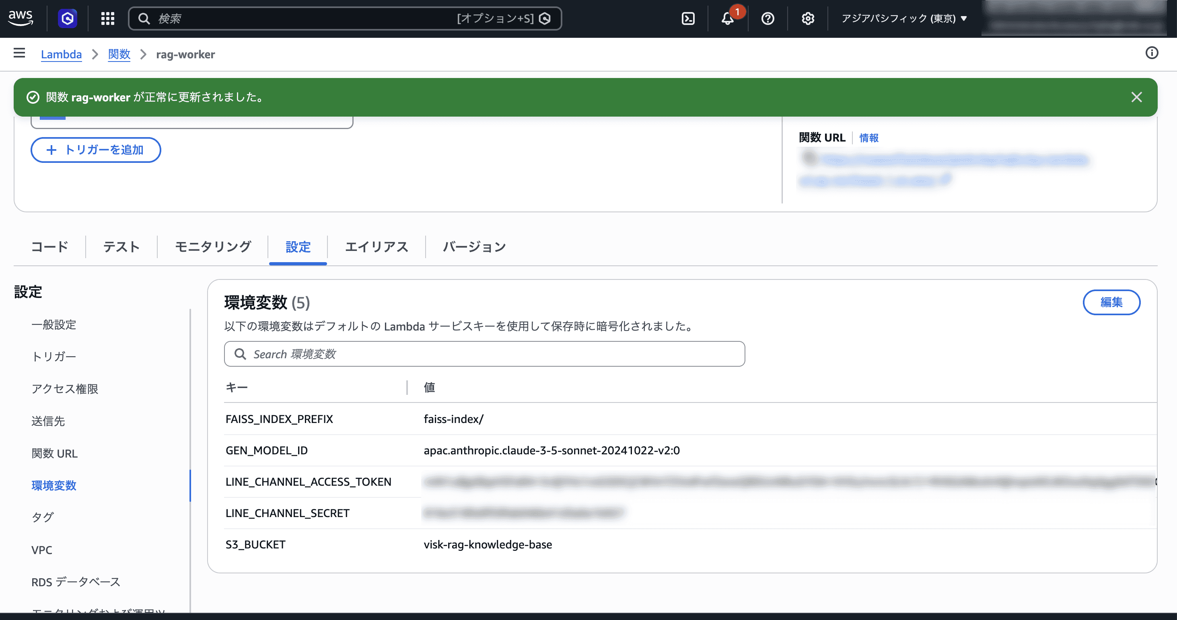The width and height of the screenshot is (1177, 620).
Task: Open the info panel circle icon
Action: (1151, 53)
